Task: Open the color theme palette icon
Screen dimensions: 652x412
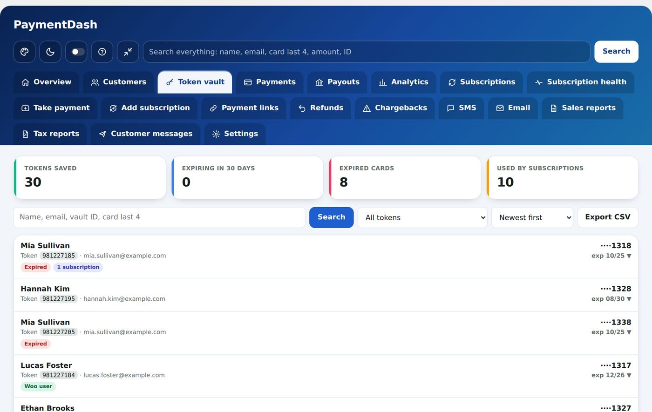Action: [x=24, y=52]
